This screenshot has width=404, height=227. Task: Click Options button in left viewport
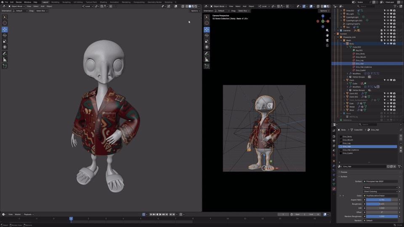195,11
